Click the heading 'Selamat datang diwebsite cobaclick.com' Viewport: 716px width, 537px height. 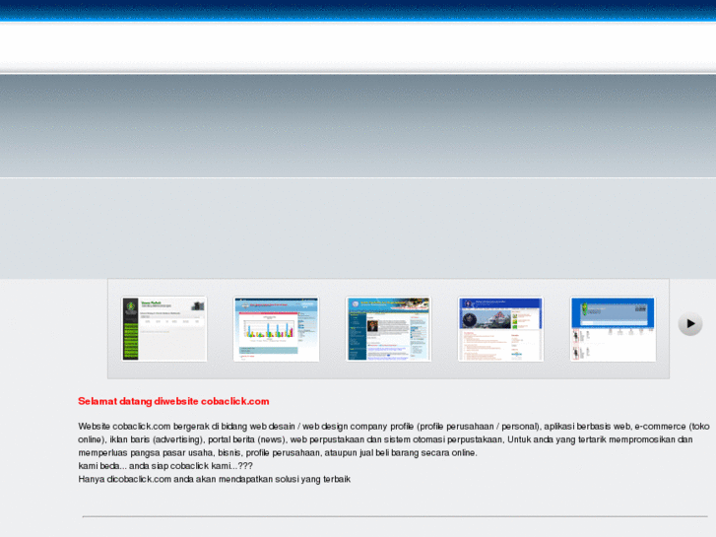[173, 401]
